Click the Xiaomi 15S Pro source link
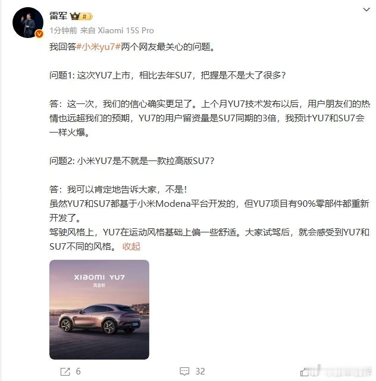This screenshot has height=381, width=376. coord(126,31)
